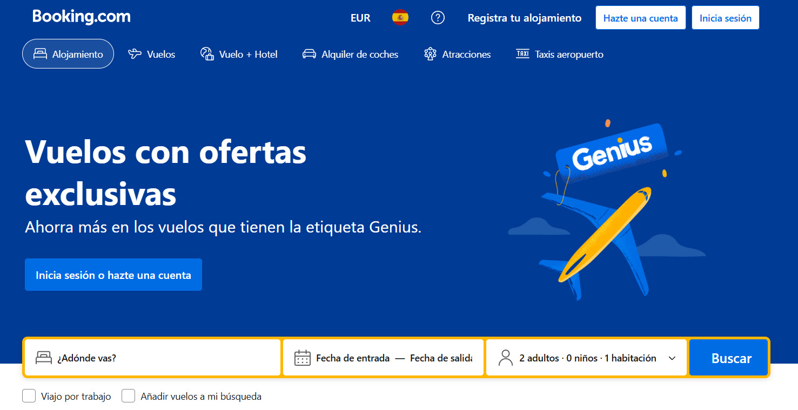Click the person icon in guests field
Image resolution: width=798 pixels, height=410 pixels.
click(505, 358)
